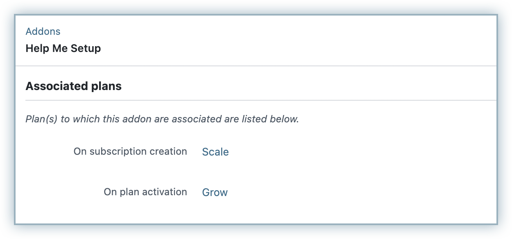
Task: Select the plan linked on plan activation
Action: tap(215, 192)
